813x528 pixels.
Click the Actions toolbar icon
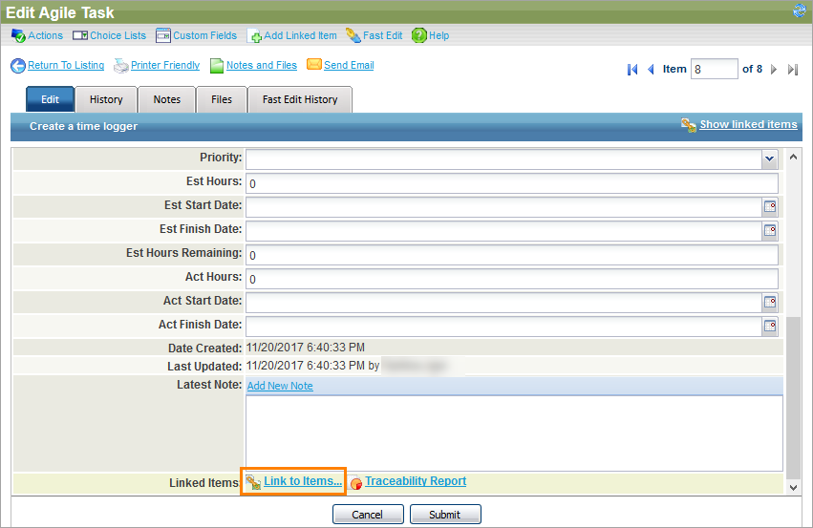[18, 35]
